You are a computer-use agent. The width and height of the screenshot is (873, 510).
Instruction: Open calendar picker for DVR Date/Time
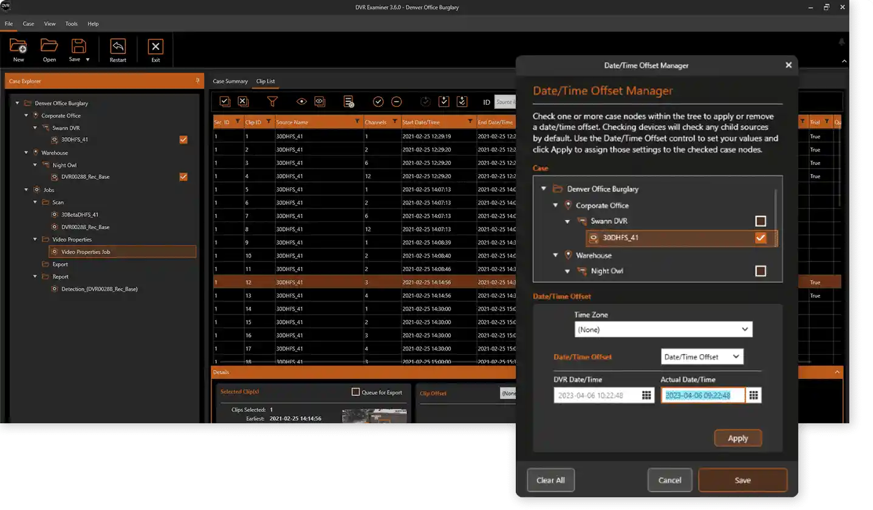pyautogui.click(x=646, y=395)
